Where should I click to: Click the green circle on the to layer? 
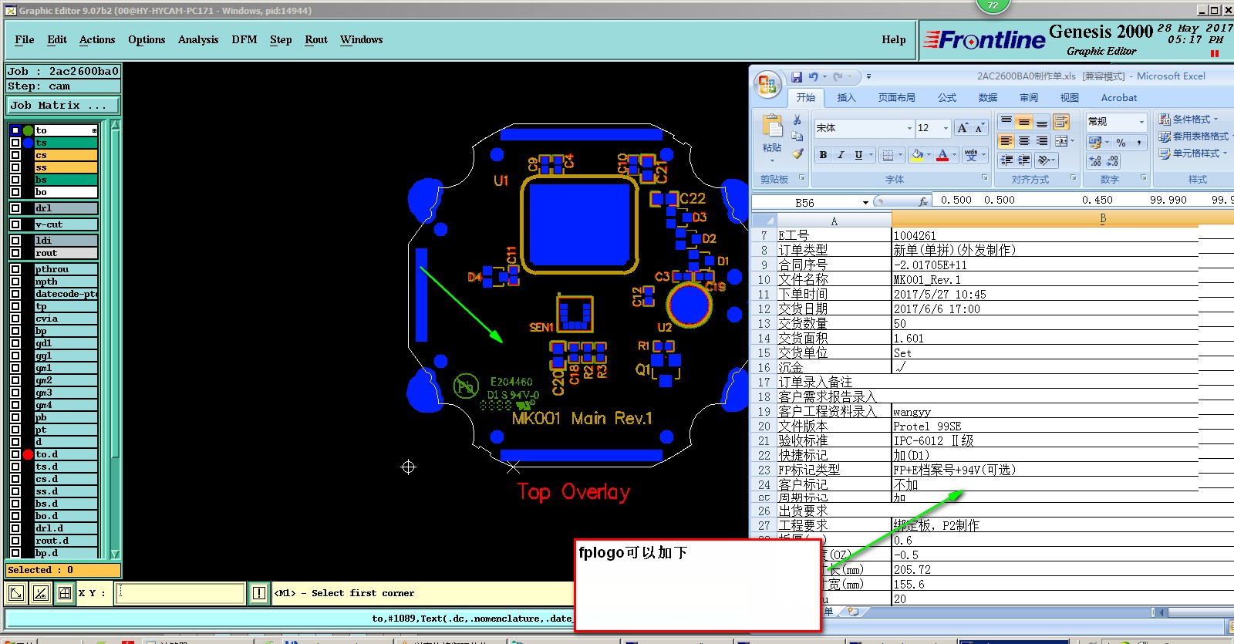pos(29,130)
